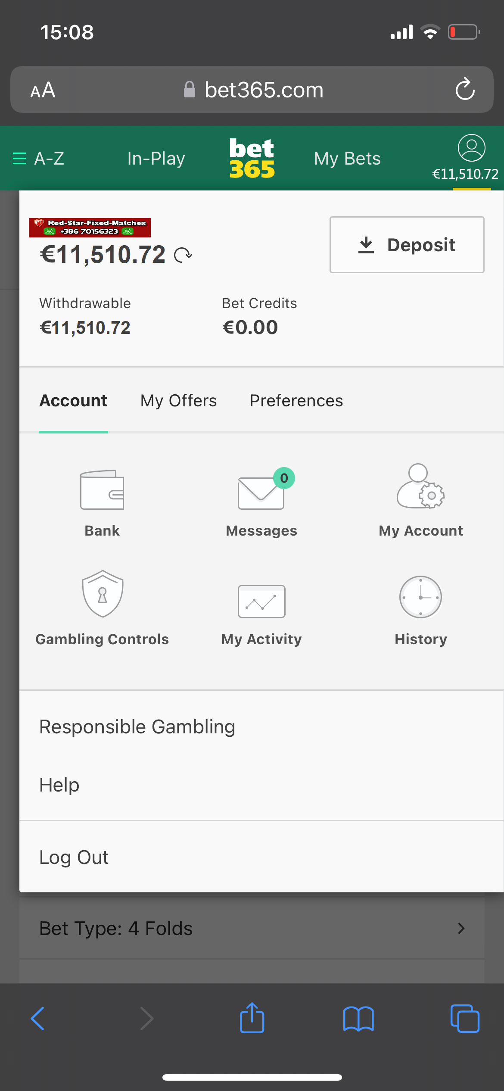Open the Responsible Gambling link
The image size is (504, 1091).
point(137,727)
